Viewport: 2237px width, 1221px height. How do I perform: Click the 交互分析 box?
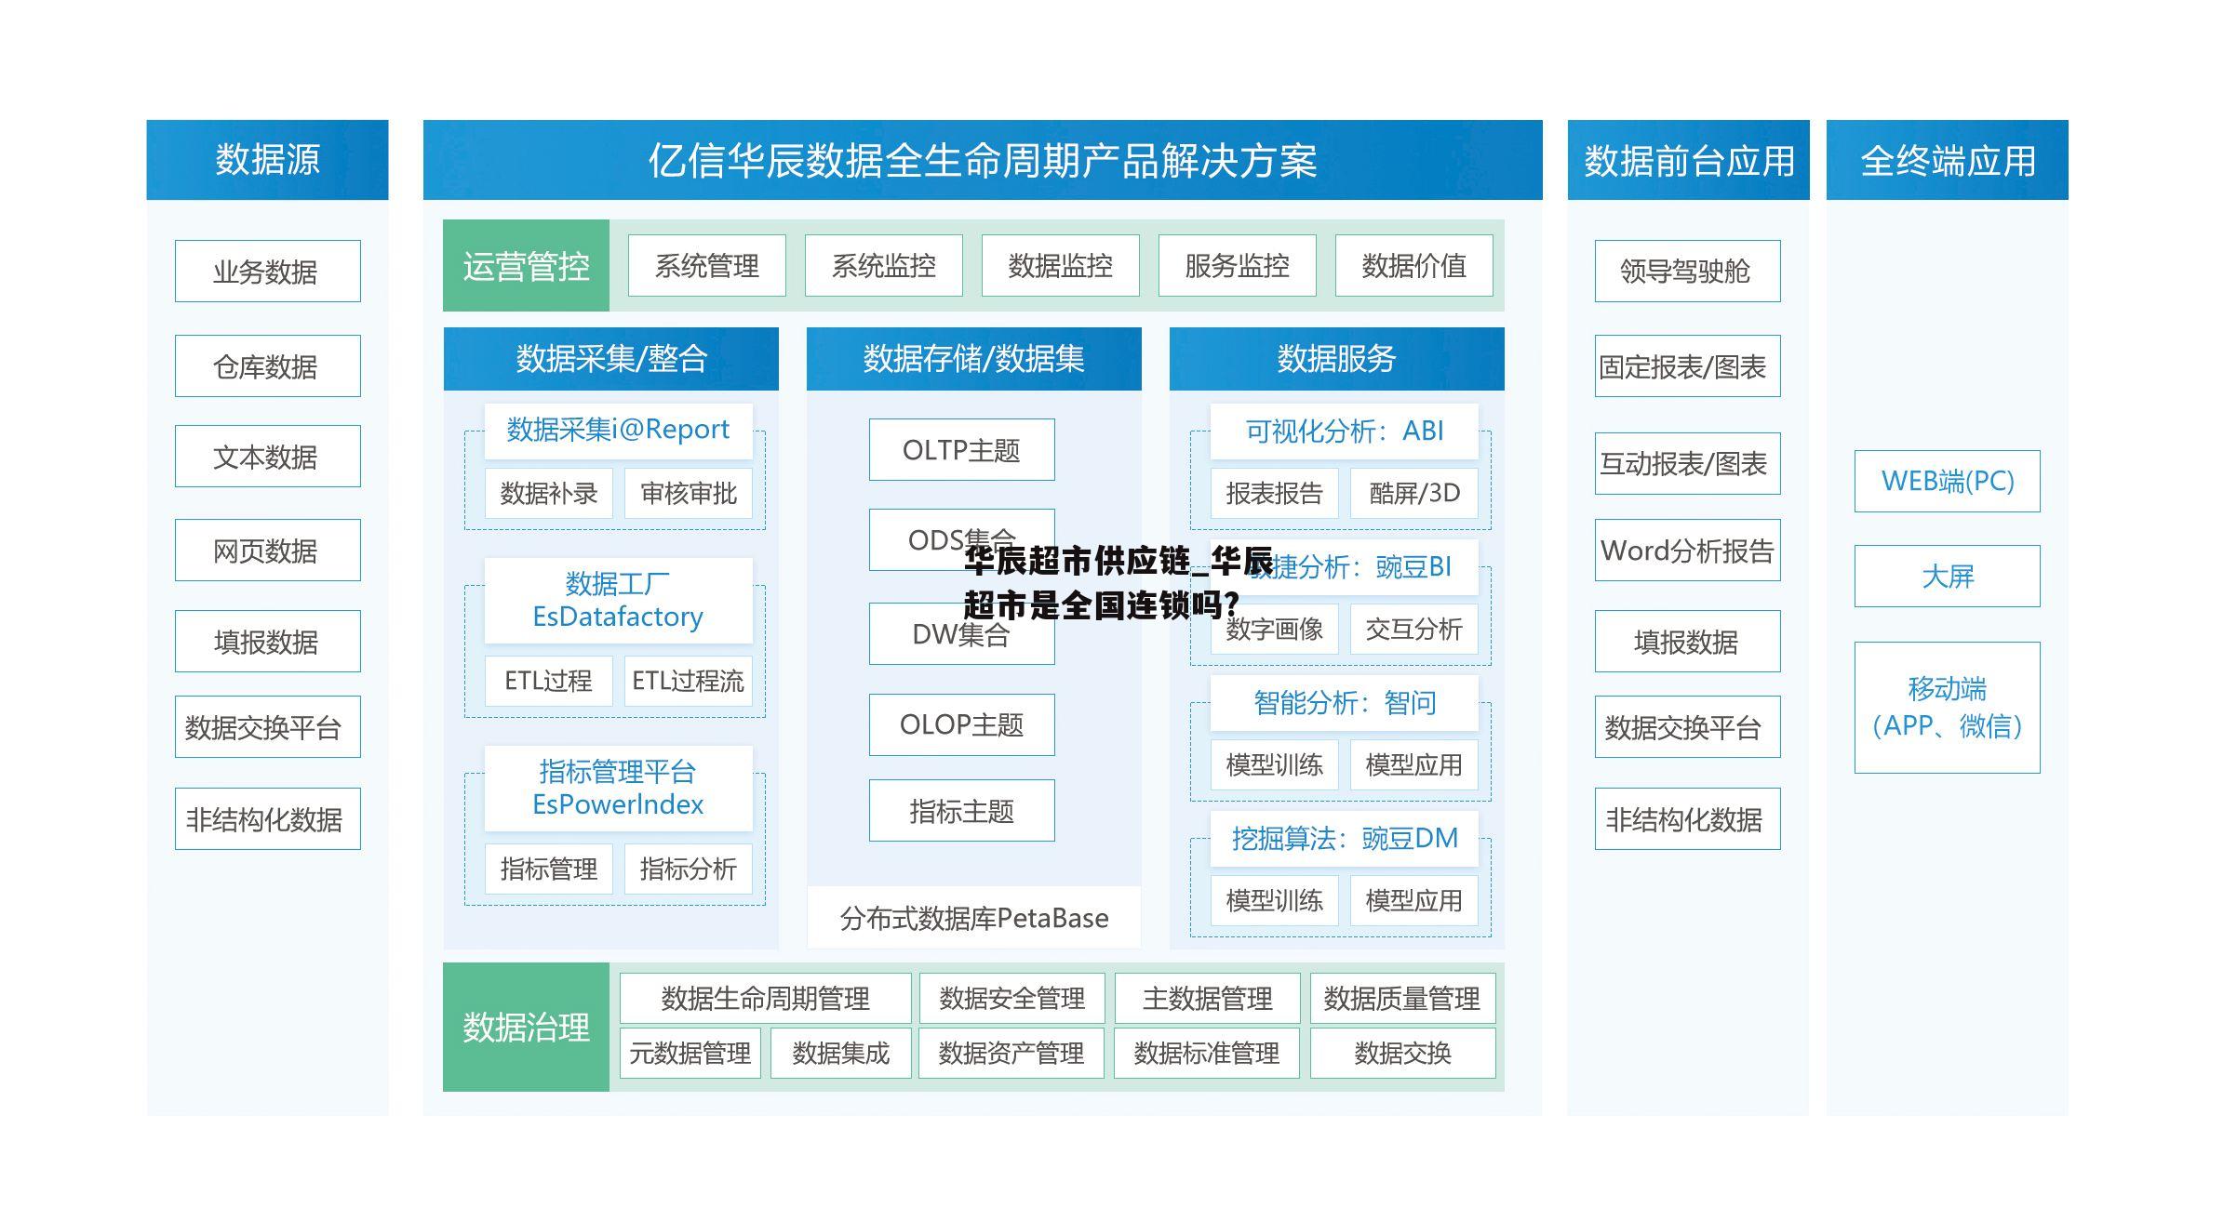click(x=1414, y=629)
